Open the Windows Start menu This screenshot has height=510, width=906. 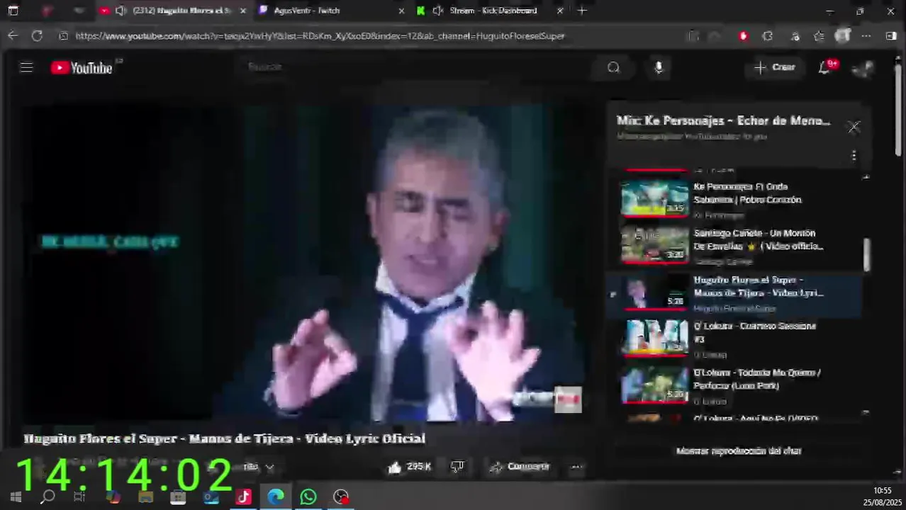tap(16, 497)
